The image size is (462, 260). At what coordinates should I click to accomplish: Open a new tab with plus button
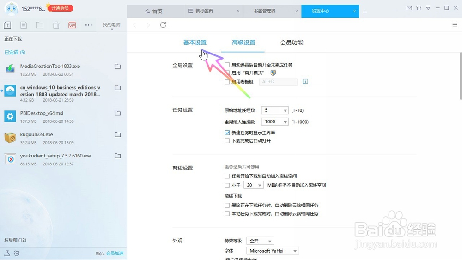pos(365,12)
